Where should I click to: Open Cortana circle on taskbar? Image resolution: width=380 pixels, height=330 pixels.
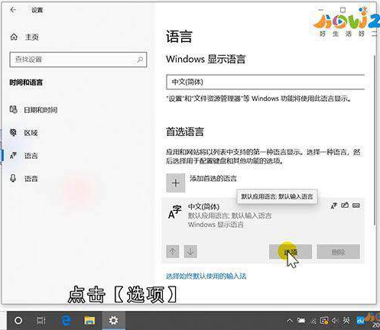[x=18, y=320]
